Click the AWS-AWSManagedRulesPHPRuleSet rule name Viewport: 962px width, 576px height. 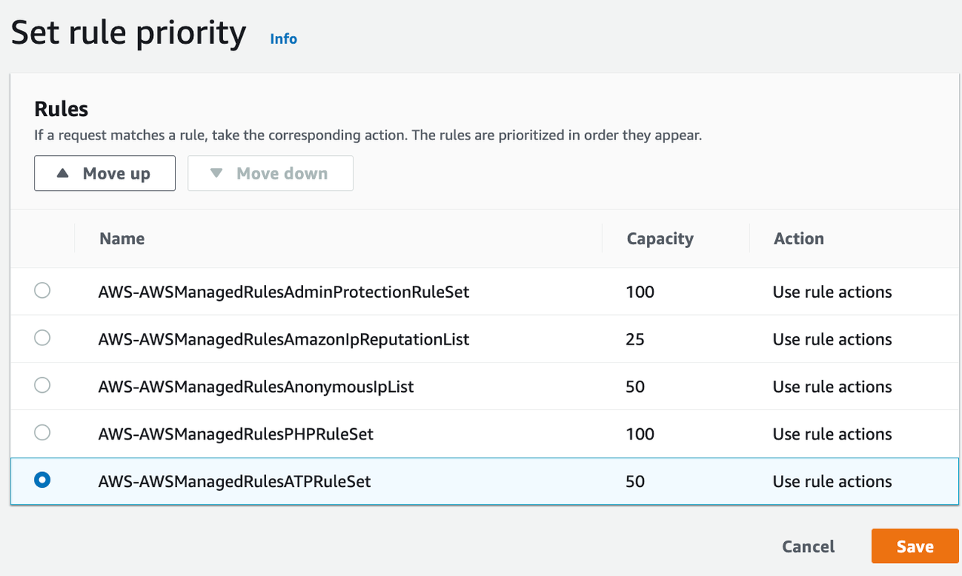coord(235,434)
